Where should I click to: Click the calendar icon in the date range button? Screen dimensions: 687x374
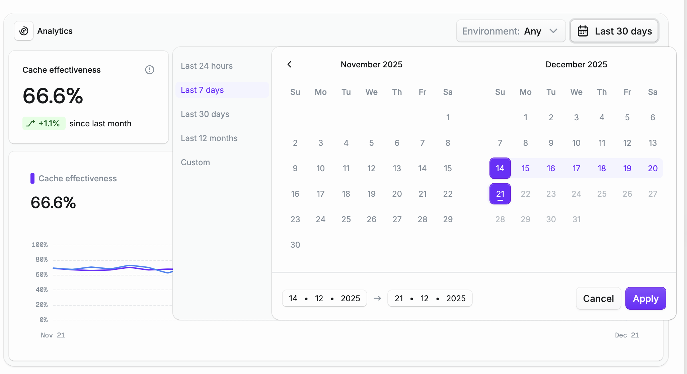click(x=583, y=31)
